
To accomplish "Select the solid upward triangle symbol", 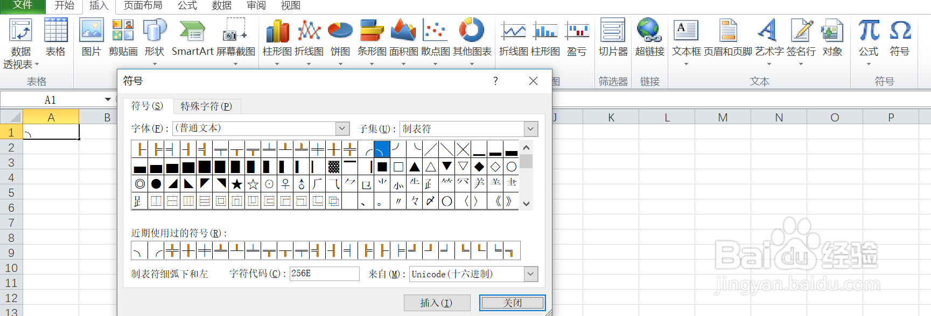I will coord(415,167).
